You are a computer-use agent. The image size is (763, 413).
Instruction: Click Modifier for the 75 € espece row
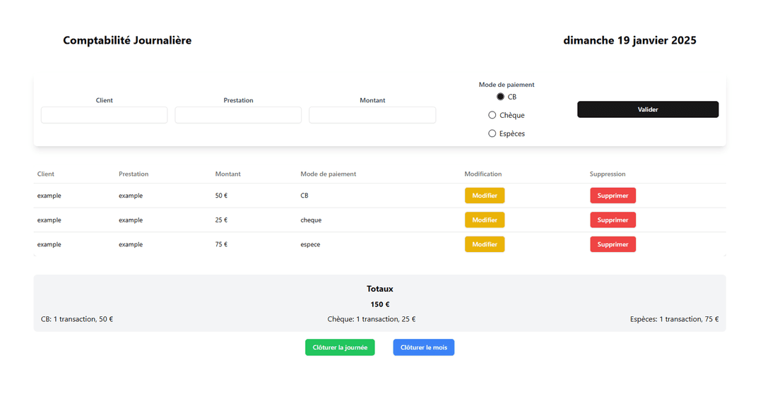[x=485, y=244]
